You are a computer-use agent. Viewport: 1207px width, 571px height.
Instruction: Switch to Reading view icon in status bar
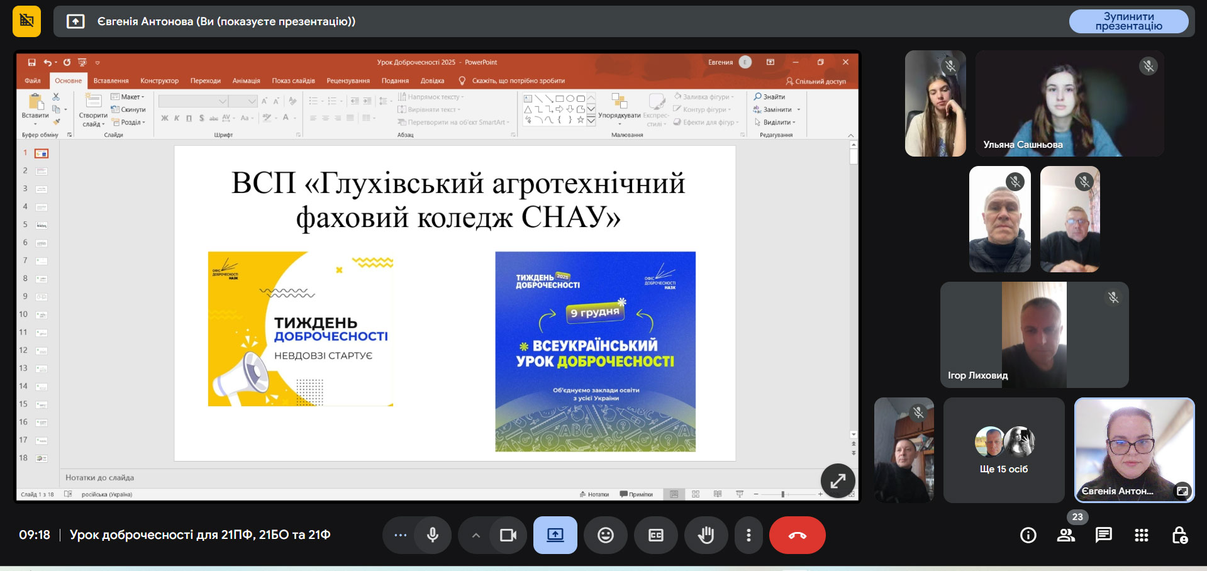coord(718,494)
